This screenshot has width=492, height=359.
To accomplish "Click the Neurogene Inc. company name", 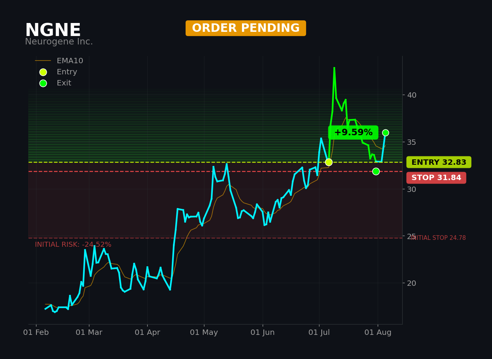I will tap(59, 42).
